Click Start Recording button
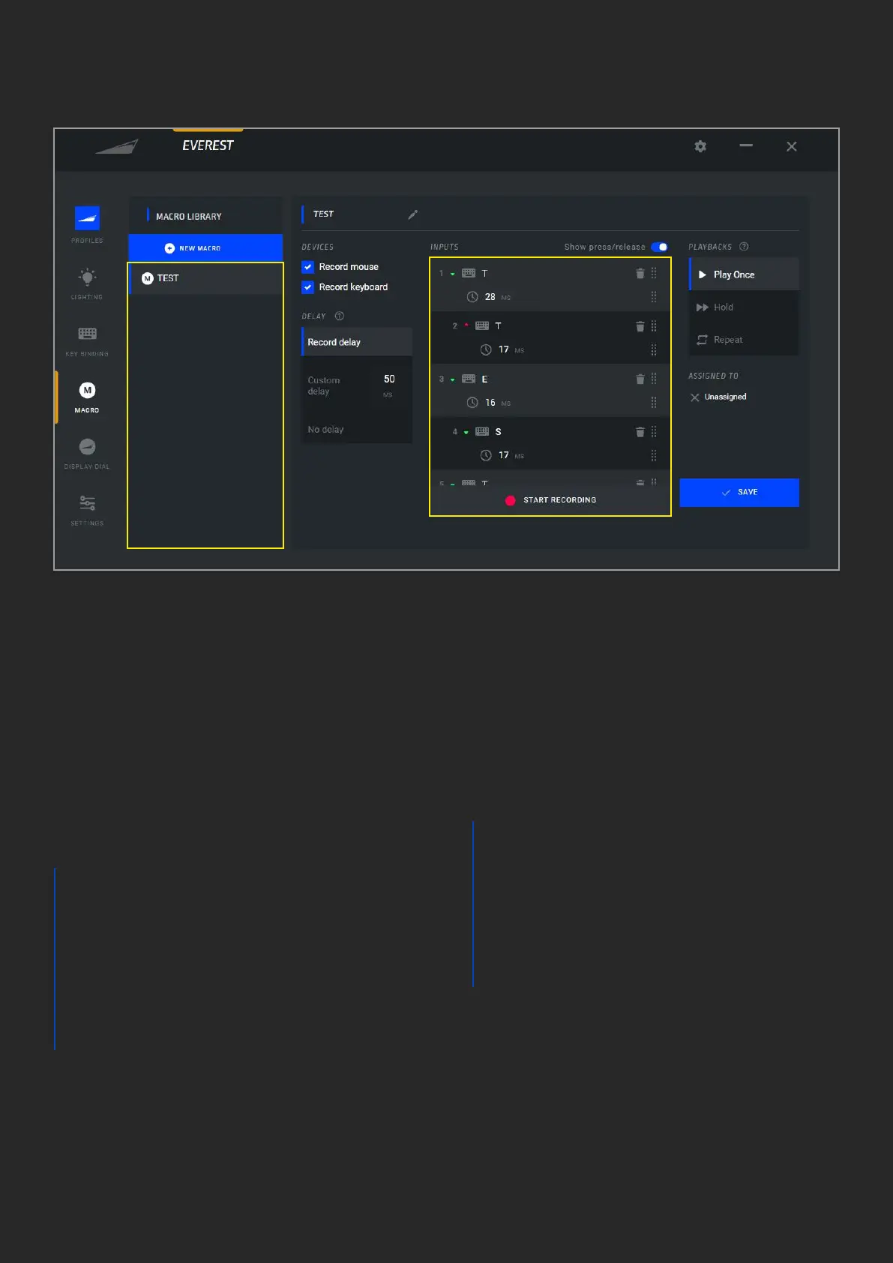Screen dimensions: 893x1263 pos(550,500)
